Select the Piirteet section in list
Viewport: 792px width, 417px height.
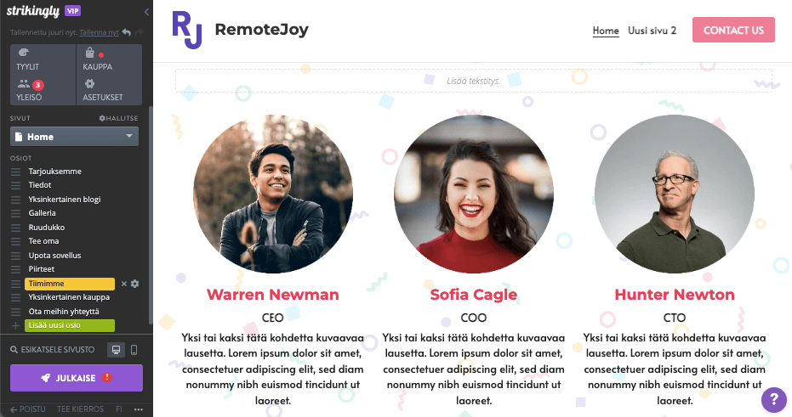[x=42, y=269]
